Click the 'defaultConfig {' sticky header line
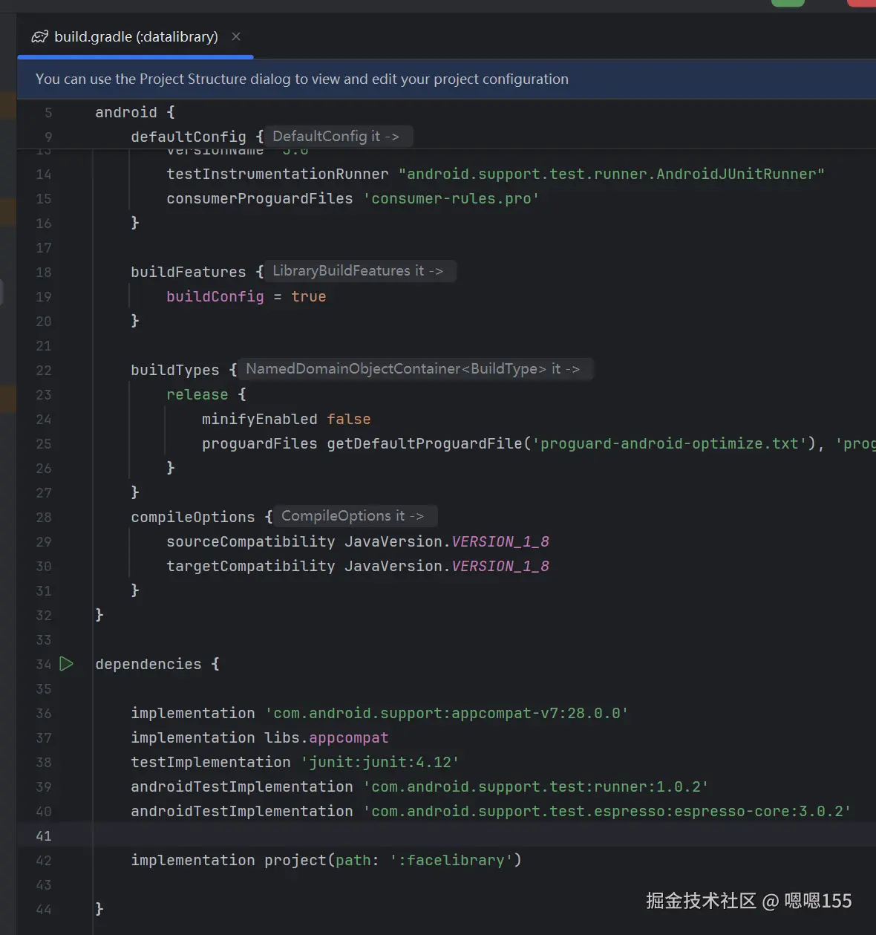The height and width of the screenshot is (935, 876). tap(197, 137)
